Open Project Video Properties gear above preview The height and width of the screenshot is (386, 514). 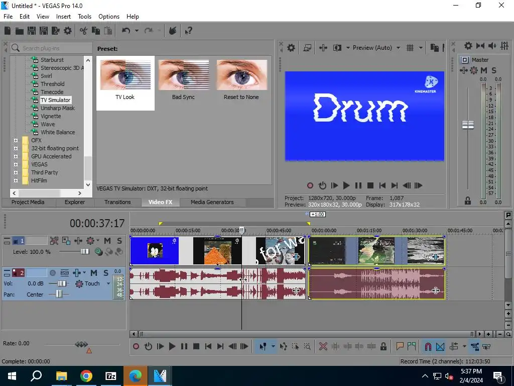(x=291, y=48)
